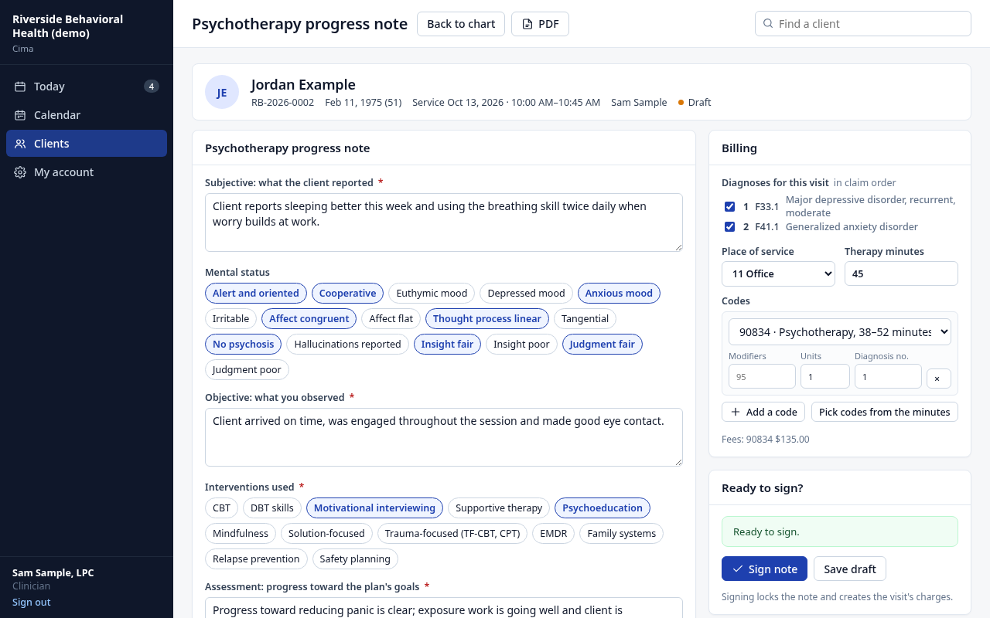Open Today in the sidebar
Viewport: 990px width, 618px height.
click(87, 87)
